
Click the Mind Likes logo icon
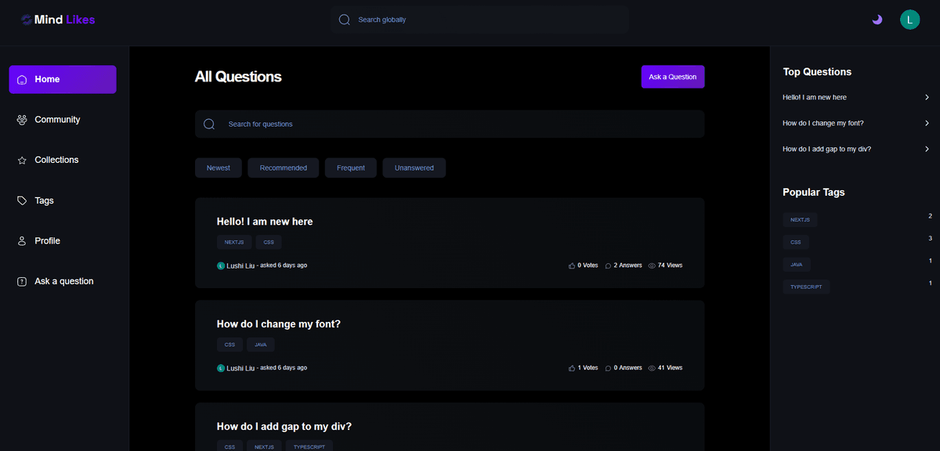pos(27,20)
